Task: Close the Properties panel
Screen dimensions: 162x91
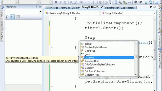Action: (40, 7)
